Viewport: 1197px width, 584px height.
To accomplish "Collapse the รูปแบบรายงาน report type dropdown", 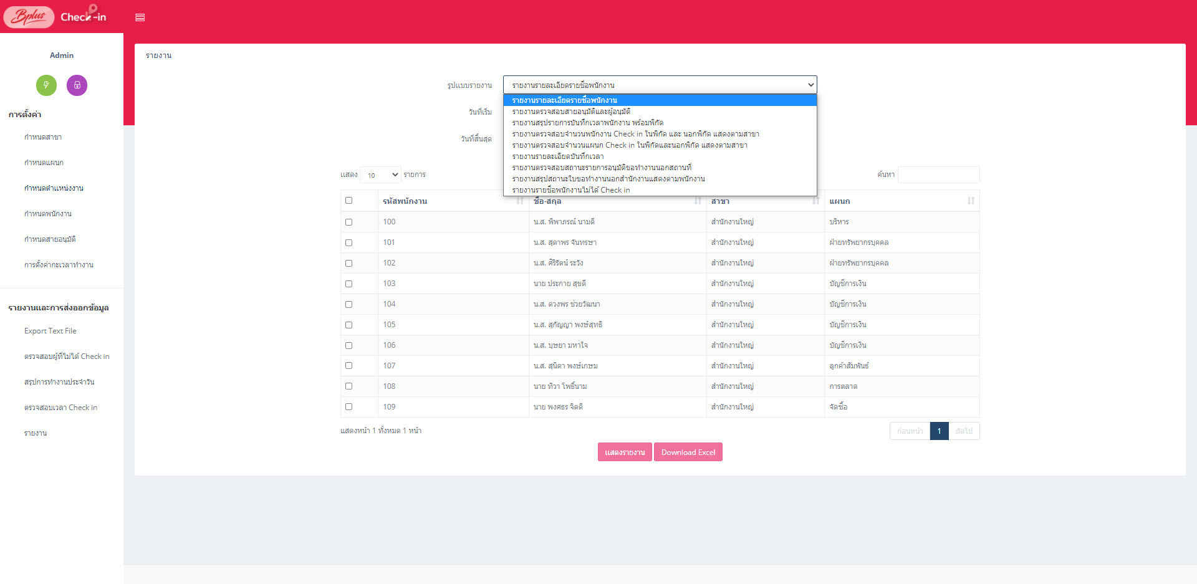I will (x=660, y=85).
